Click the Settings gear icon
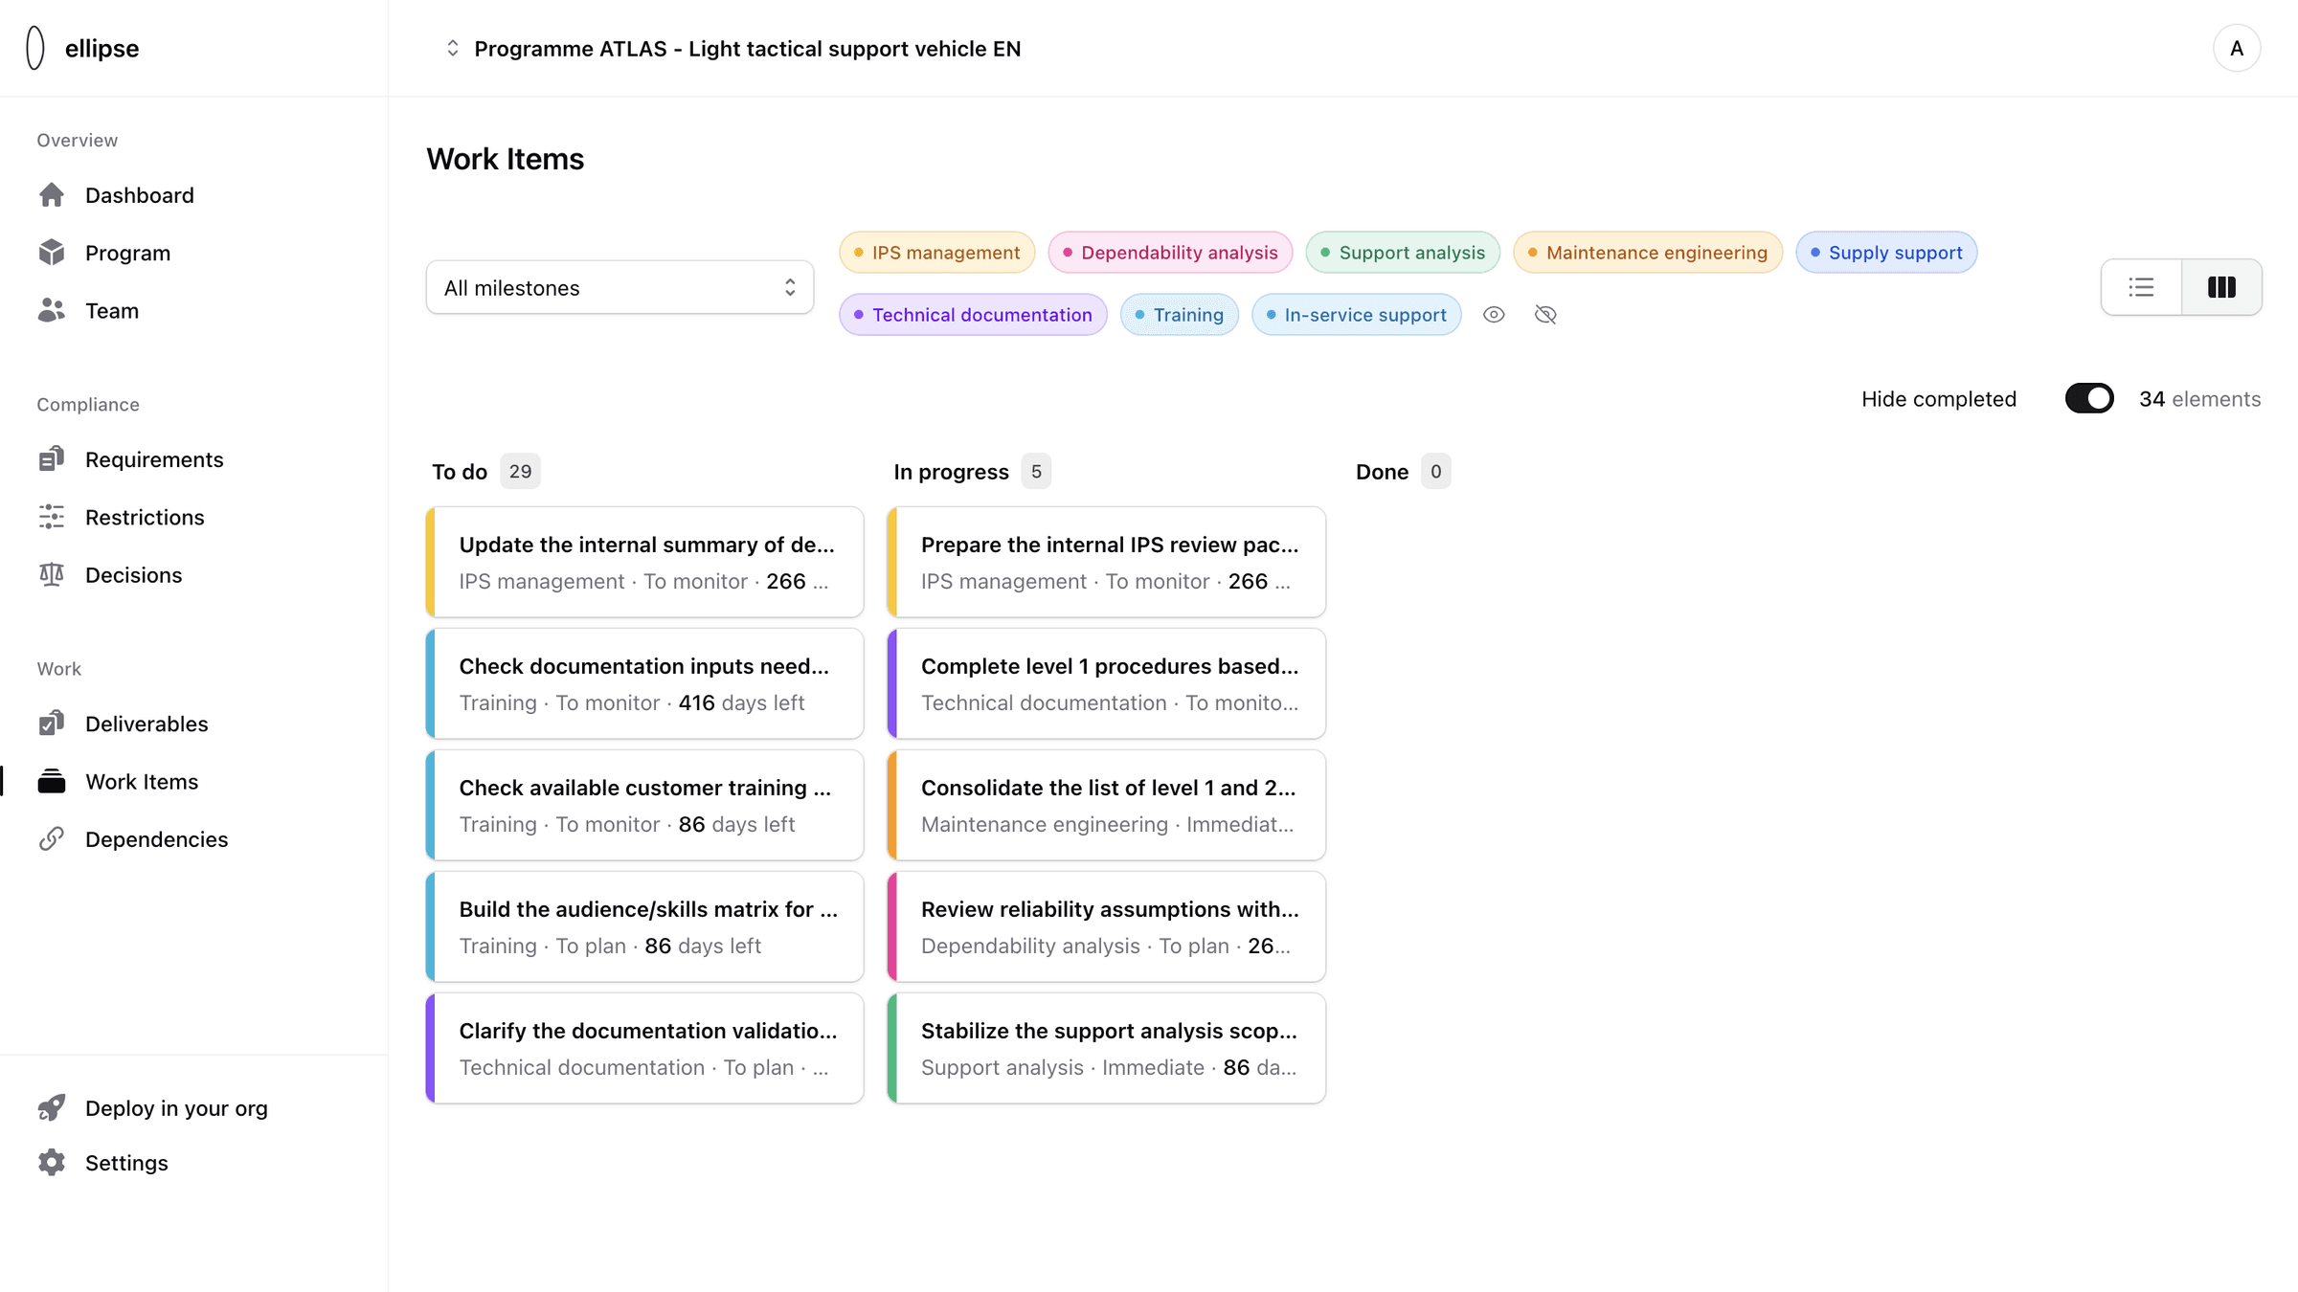Viewport: 2298px width, 1292px height. (52, 1162)
